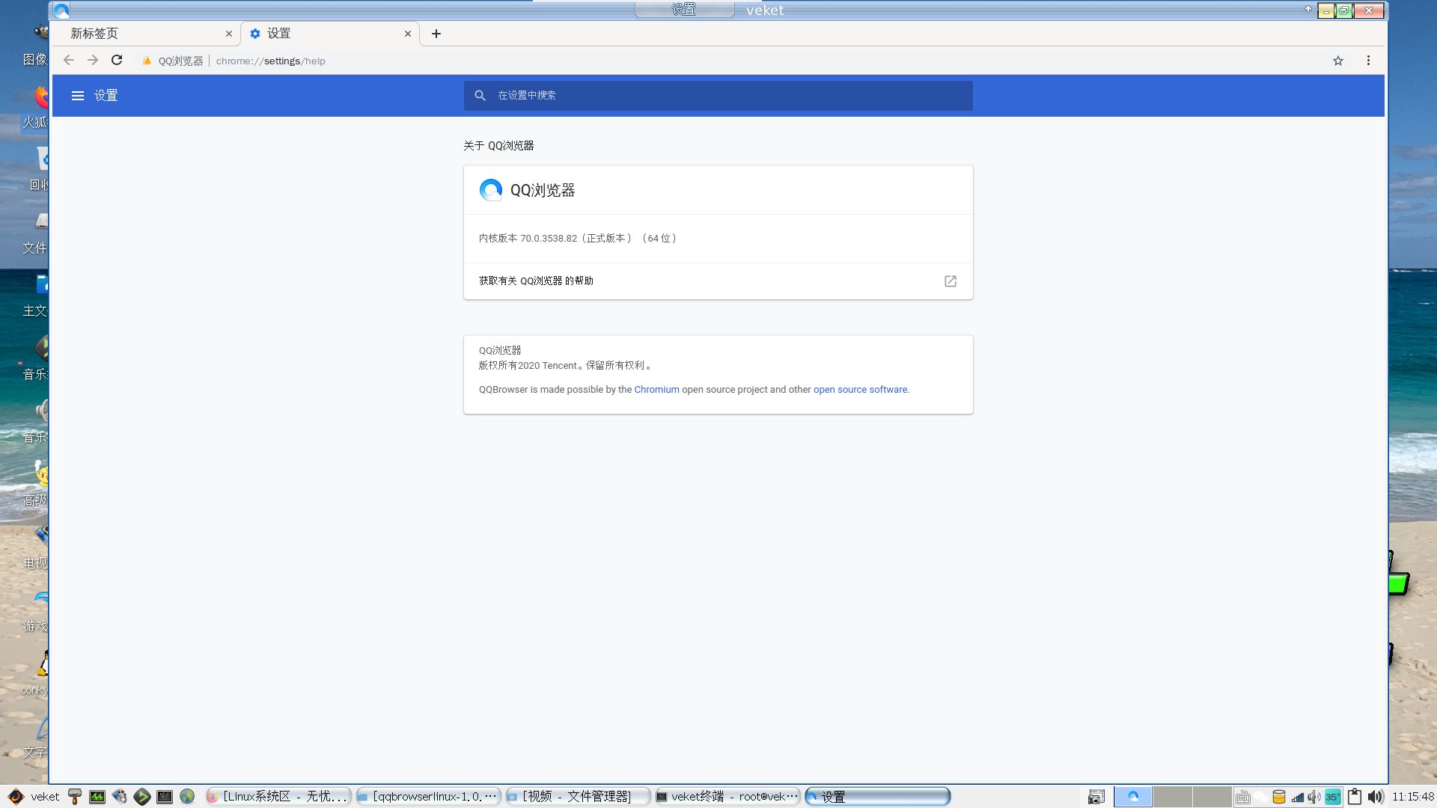Open the settings hamburger menu
The height and width of the screenshot is (808, 1437).
(78, 96)
